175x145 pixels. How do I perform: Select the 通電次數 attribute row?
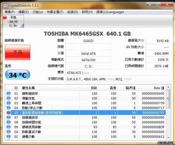coord(86,137)
